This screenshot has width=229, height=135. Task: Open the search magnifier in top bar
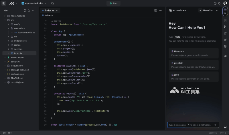52,3
